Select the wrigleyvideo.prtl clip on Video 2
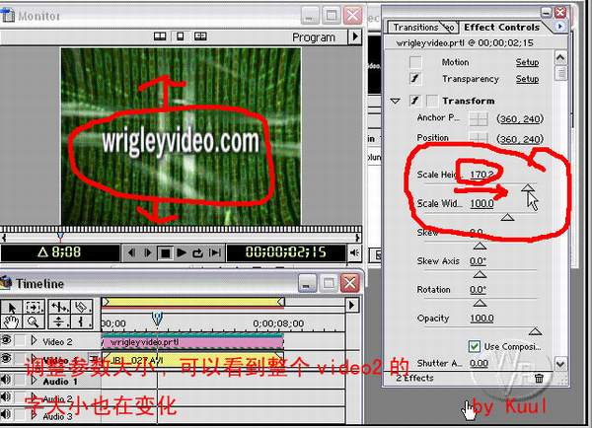 point(193,342)
